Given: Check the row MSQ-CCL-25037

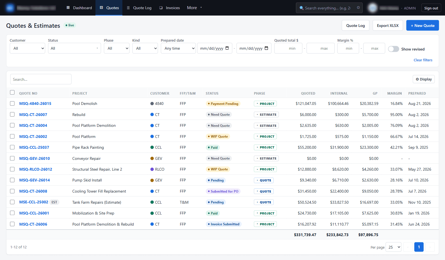Looking at the screenshot, I should click(x=12, y=147).
